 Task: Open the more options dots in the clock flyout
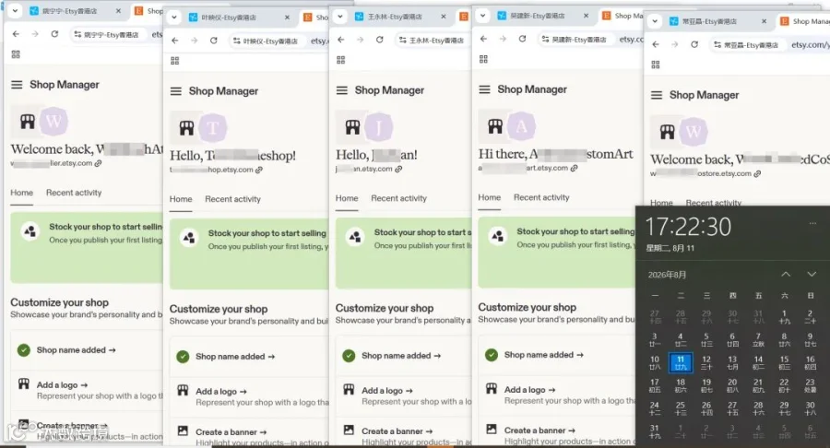click(x=812, y=223)
